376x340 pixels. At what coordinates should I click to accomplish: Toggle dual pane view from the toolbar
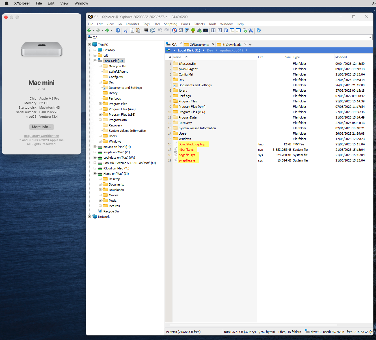click(x=214, y=30)
